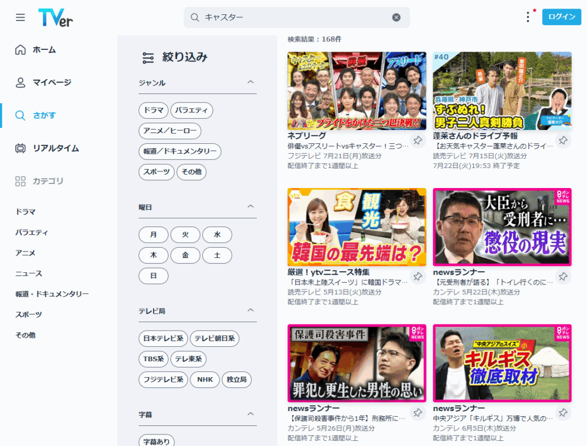Click the カテゴリ grid icon
The height and width of the screenshot is (446, 587).
[x=20, y=181]
